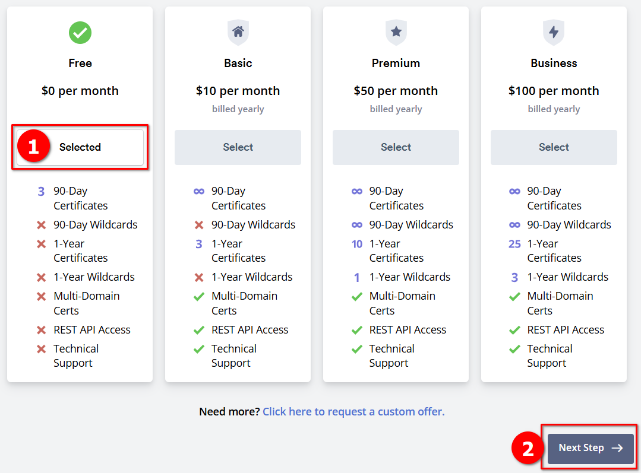Screen dimensions: 641x473
Task: Click 'billed yearly' under Premium price
Action: click(x=396, y=109)
